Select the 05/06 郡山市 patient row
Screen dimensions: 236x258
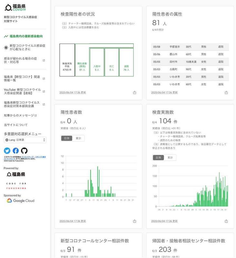pyautogui.click(x=190, y=54)
